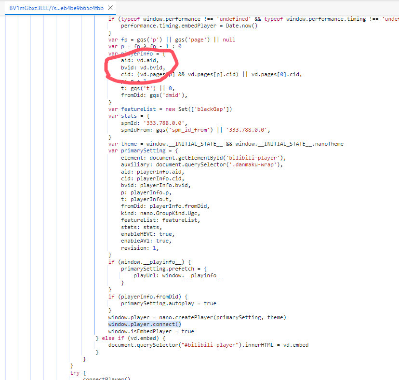Click the nano.createPlayer call line
This screenshot has width=399, height=380.
coord(197,317)
